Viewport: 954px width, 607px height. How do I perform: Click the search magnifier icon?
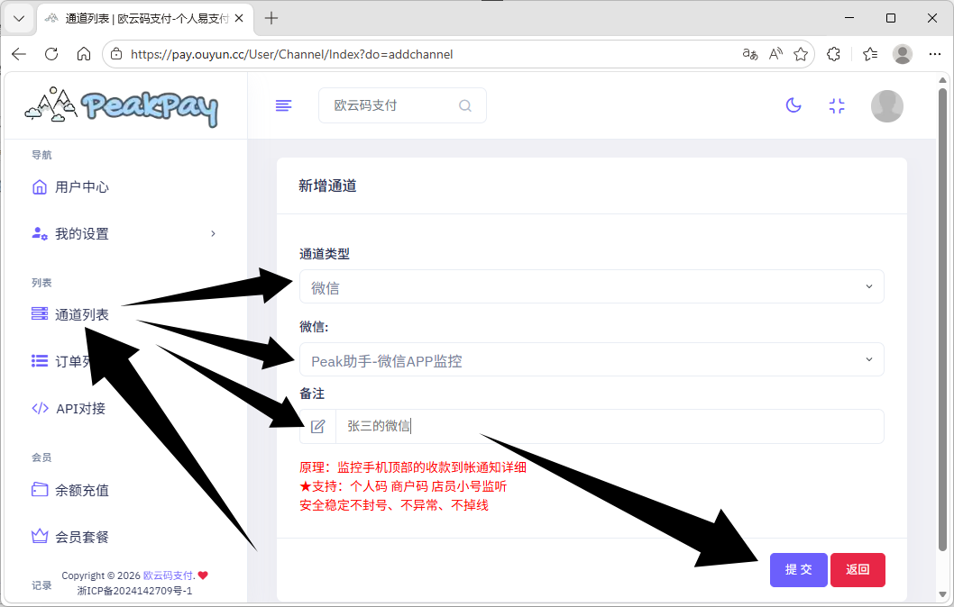tap(465, 105)
